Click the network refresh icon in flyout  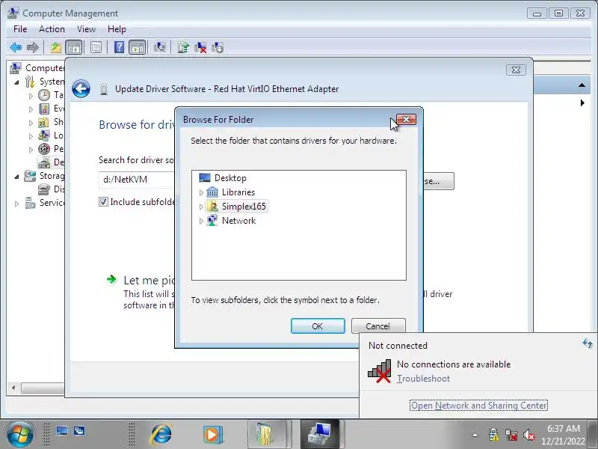click(x=588, y=343)
